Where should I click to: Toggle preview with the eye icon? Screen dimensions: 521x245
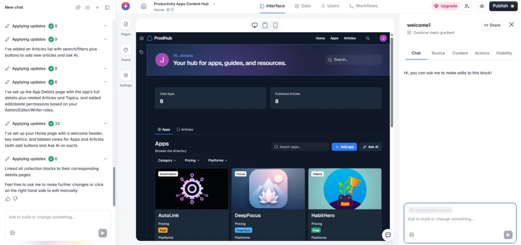(x=482, y=6)
